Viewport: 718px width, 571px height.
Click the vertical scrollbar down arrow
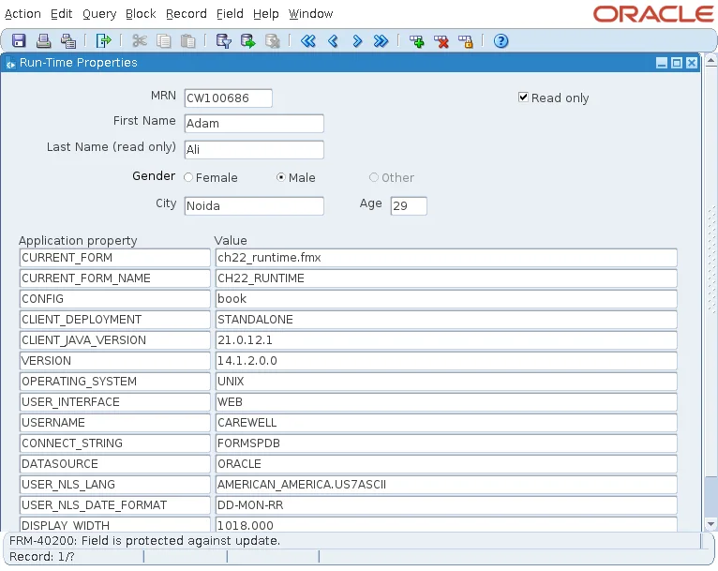pyautogui.click(x=711, y=524)
